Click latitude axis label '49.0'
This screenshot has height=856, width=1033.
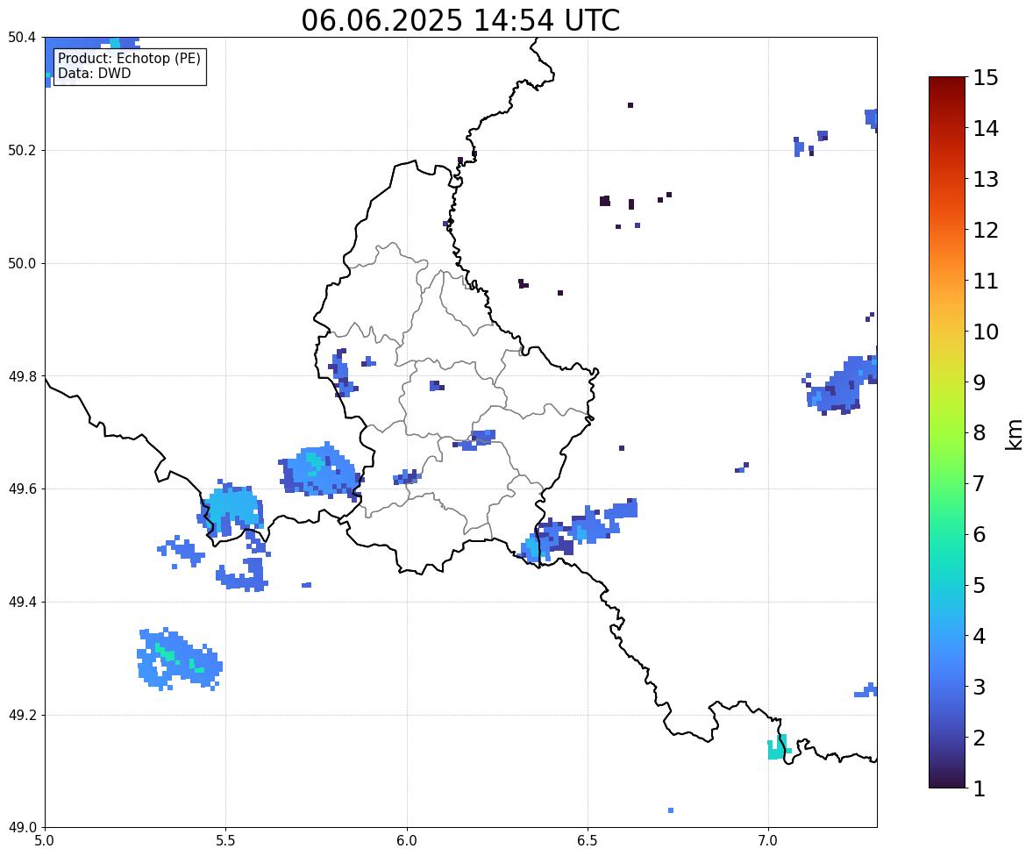click(x=22, y=828)
